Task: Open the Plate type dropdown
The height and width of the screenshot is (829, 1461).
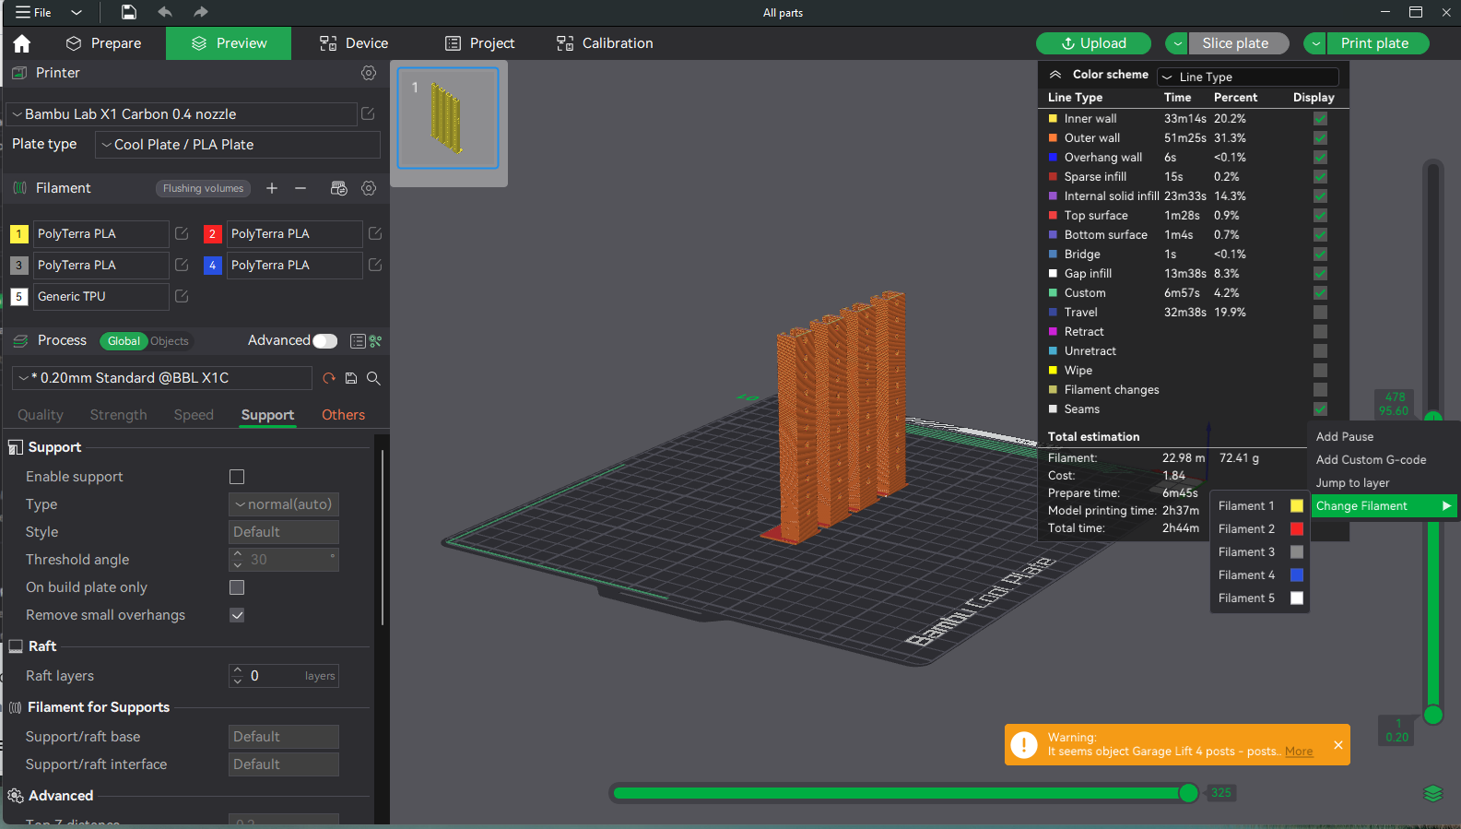Action: 237,145
